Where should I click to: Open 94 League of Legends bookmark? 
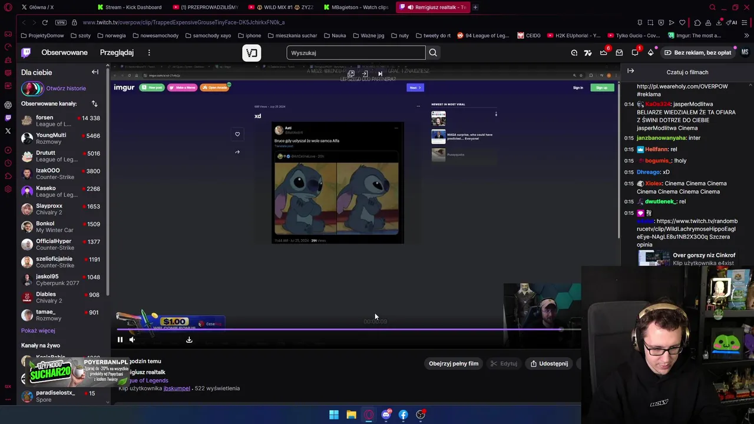pyautogui.click(x=483, y=35)
